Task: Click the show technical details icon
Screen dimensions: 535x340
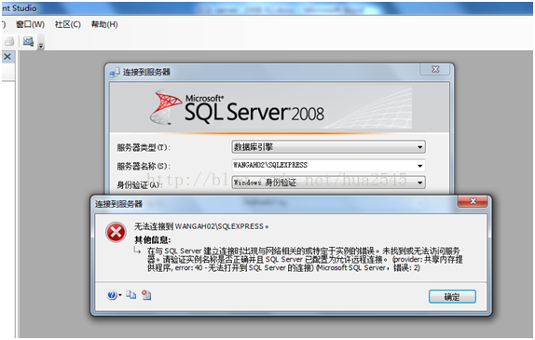Action: [x=146, y=294]
